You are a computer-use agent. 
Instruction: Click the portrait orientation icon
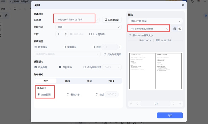pyautogui.click(x=175, y=29)
